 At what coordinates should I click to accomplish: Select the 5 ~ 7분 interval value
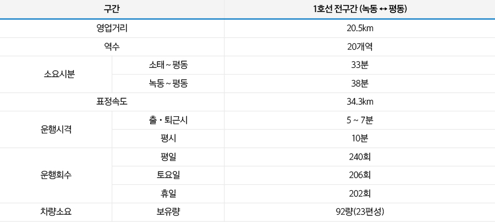360,121
